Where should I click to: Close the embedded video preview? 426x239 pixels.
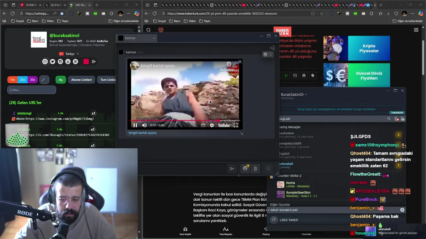tap(240, 62)
